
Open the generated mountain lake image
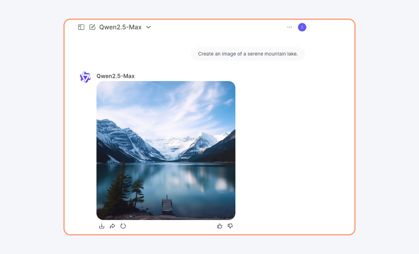point(166,151)
